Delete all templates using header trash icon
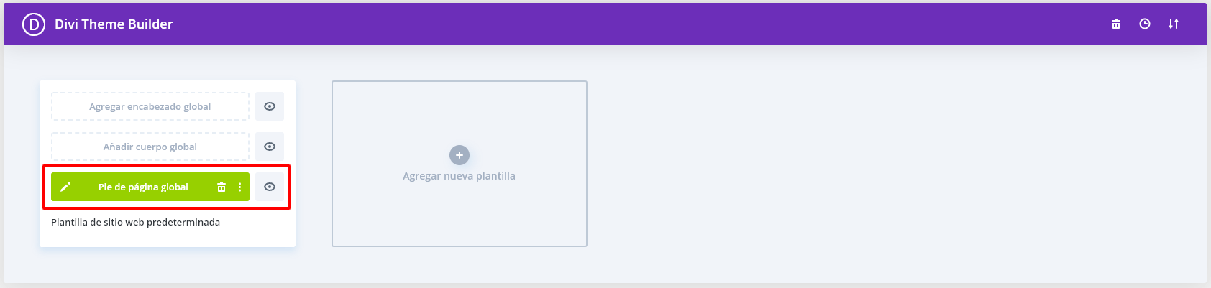This screenshot has height=288, width=1211. coord(1116,24)
